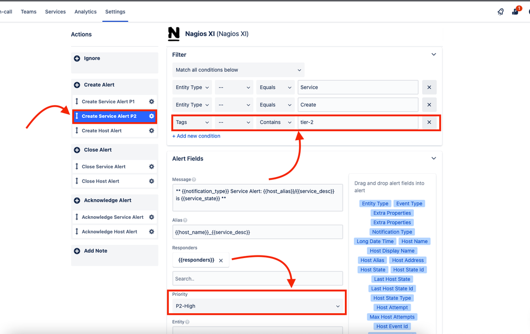
Task: Remove the Create filter condition
Action: 429,105
